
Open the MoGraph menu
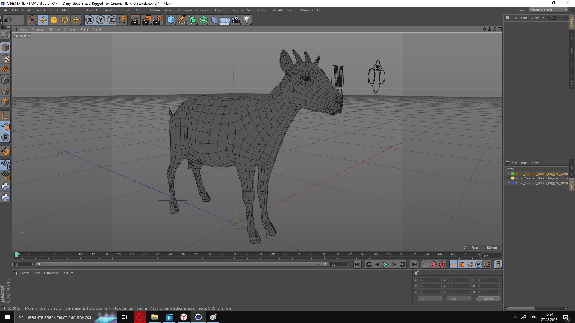pos(184,10)
